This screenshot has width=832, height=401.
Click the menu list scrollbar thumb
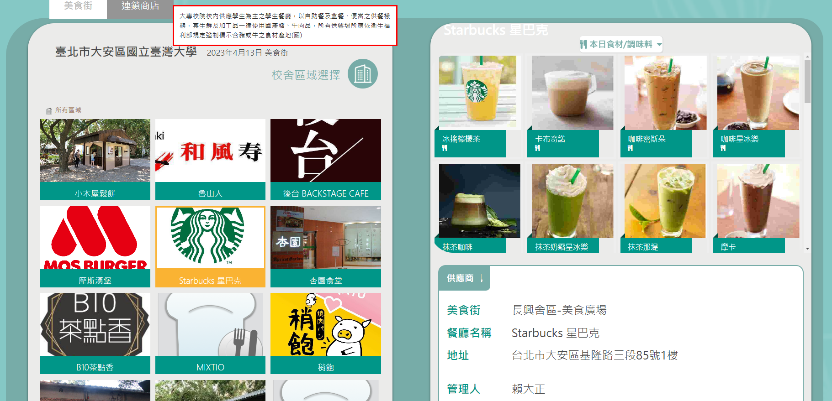pyautogui.click(x=807, y=81)
